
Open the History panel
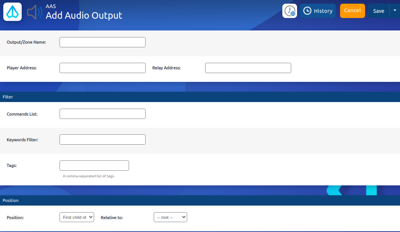[318, 11]
